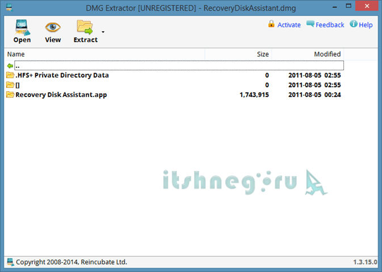Expand the Extract dropdown arrow

[x=103, y=32]
